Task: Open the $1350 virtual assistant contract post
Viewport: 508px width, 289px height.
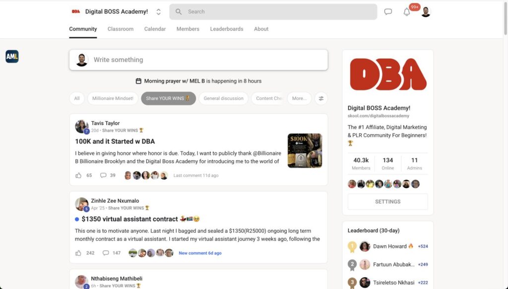Action: [129, 219]
